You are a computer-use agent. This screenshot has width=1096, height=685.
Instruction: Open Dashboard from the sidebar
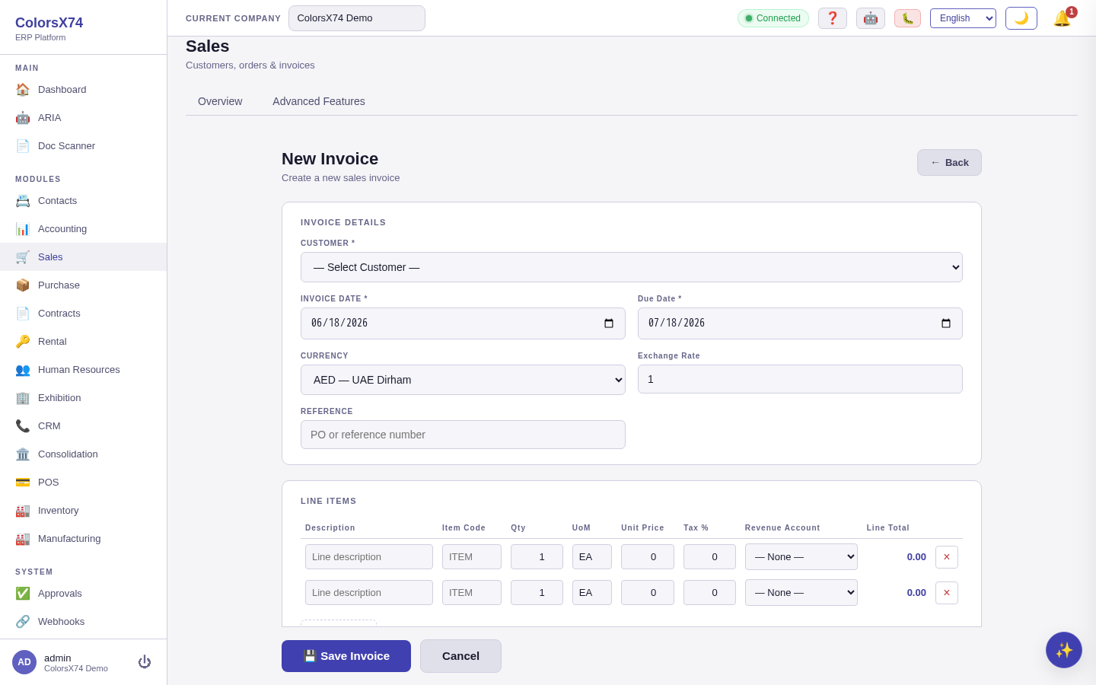click(83, 89)
